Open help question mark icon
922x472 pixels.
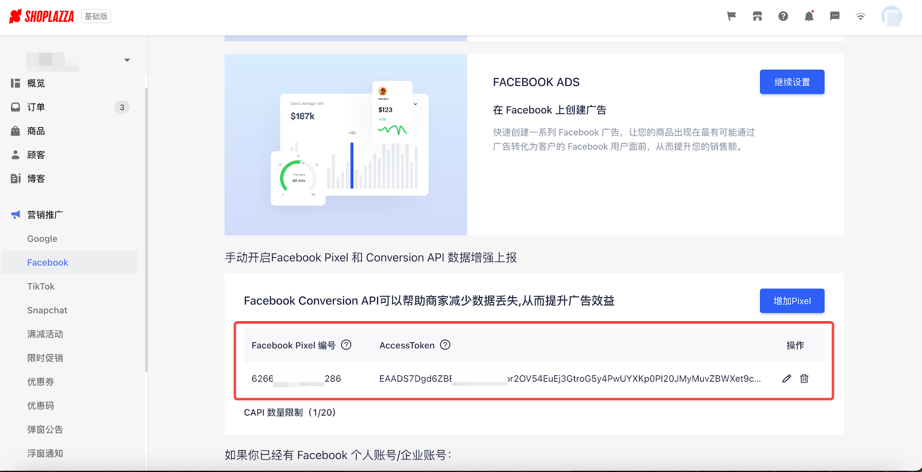click(783, 16)
